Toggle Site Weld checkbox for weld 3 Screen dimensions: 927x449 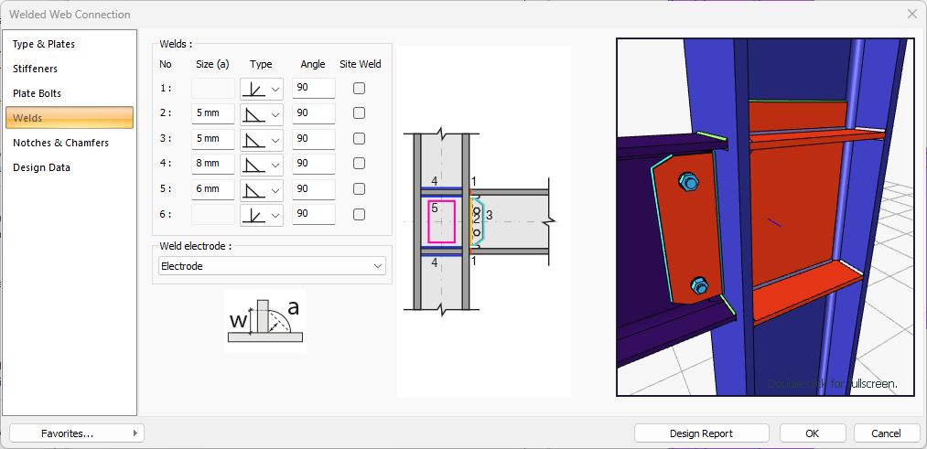coord(360,139)
